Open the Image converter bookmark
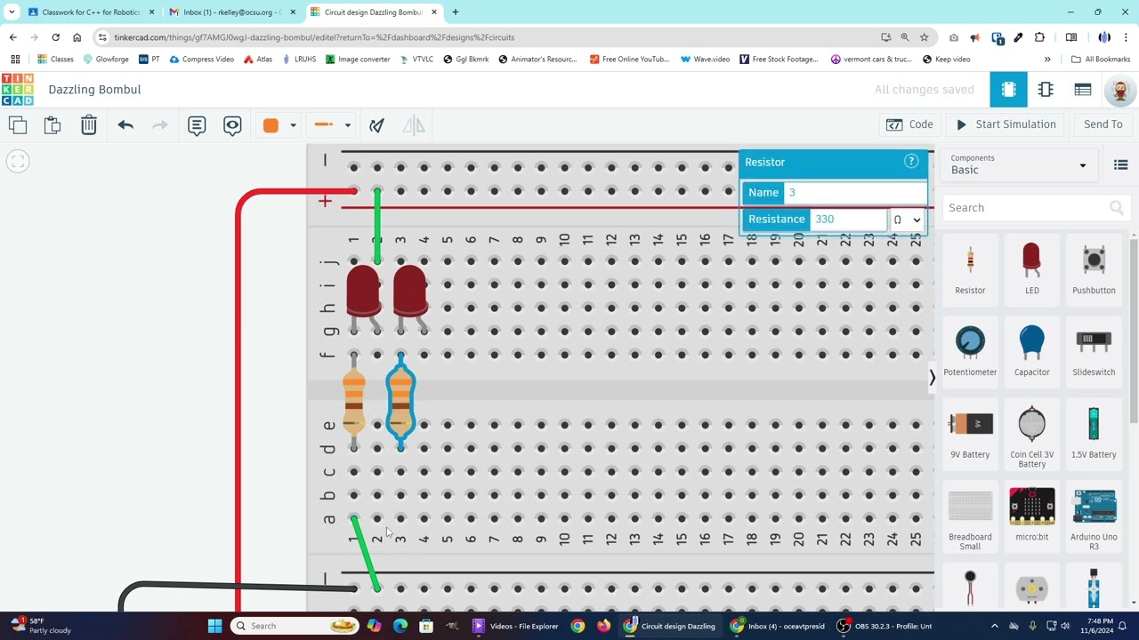Viewport: 1139px width, 640px height. (x=358, y=60)
